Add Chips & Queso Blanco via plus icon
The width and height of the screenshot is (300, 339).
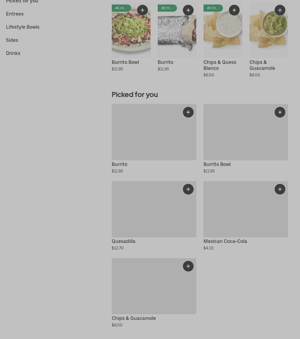(x=234, y=10)
